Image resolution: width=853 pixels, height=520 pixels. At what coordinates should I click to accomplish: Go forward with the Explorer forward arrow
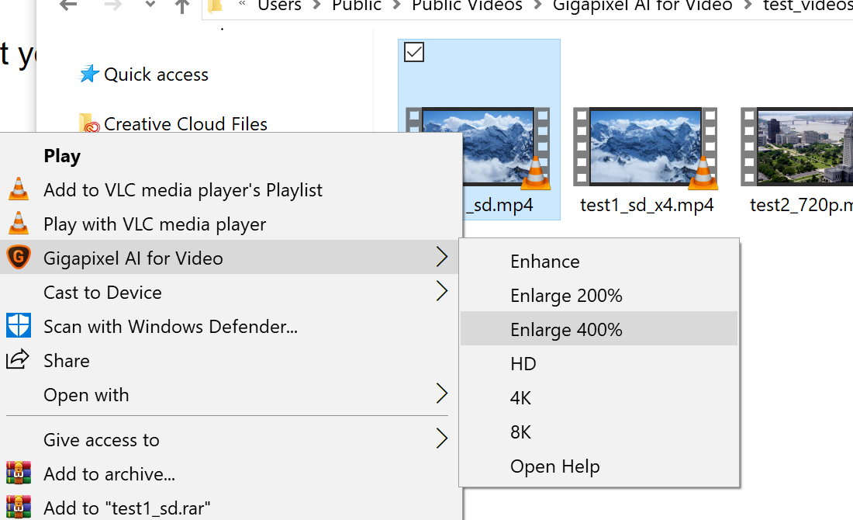click(112, 5)
